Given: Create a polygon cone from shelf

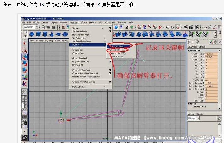Looking at the screenshot, I should (x=51, y=34).
